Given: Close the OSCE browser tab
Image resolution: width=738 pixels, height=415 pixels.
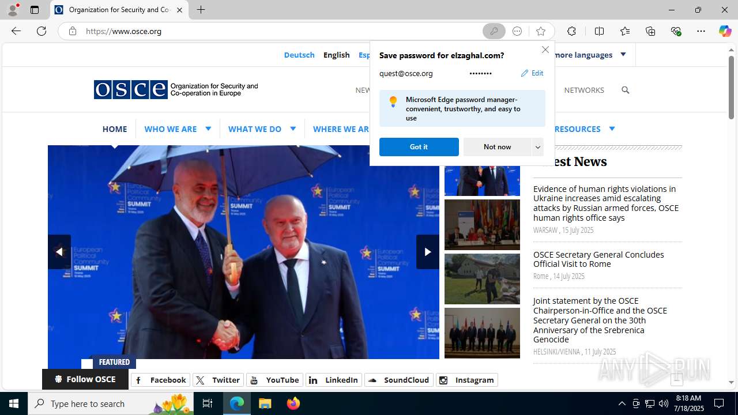Looking at the screenshot, I should point(179,10).
